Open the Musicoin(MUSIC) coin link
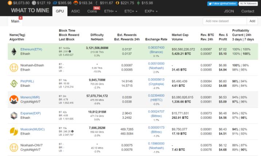 (x=33, y=129)
